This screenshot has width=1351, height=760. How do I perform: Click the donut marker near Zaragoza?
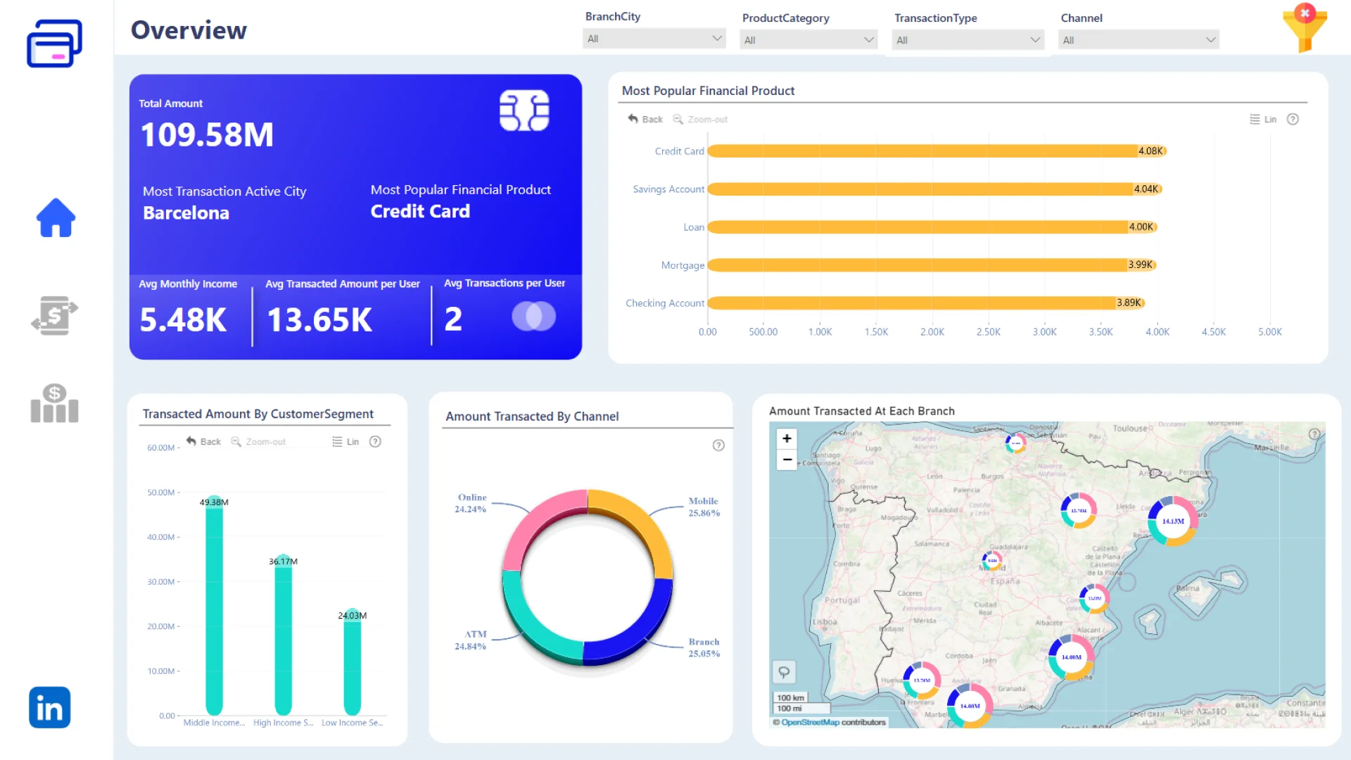click(x=1079, y=511)
